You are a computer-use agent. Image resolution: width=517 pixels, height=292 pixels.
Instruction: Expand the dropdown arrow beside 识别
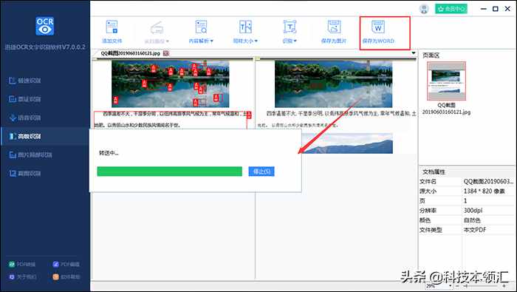295,41
